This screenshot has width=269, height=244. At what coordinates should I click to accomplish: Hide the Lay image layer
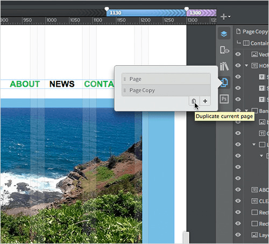238,234
